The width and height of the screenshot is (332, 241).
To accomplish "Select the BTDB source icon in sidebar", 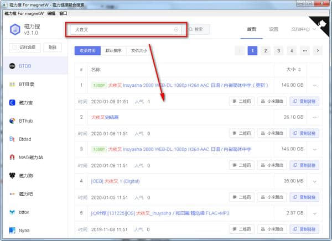I will 13,66.
